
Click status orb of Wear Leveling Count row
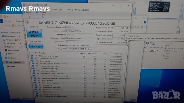(34, 71)
